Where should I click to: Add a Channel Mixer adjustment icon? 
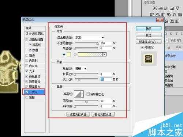175,15
